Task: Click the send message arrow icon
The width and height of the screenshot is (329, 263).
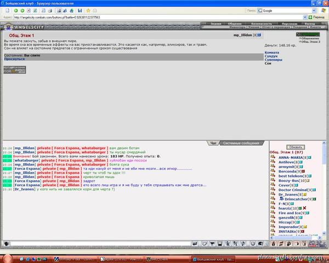Action: point(195,244)
